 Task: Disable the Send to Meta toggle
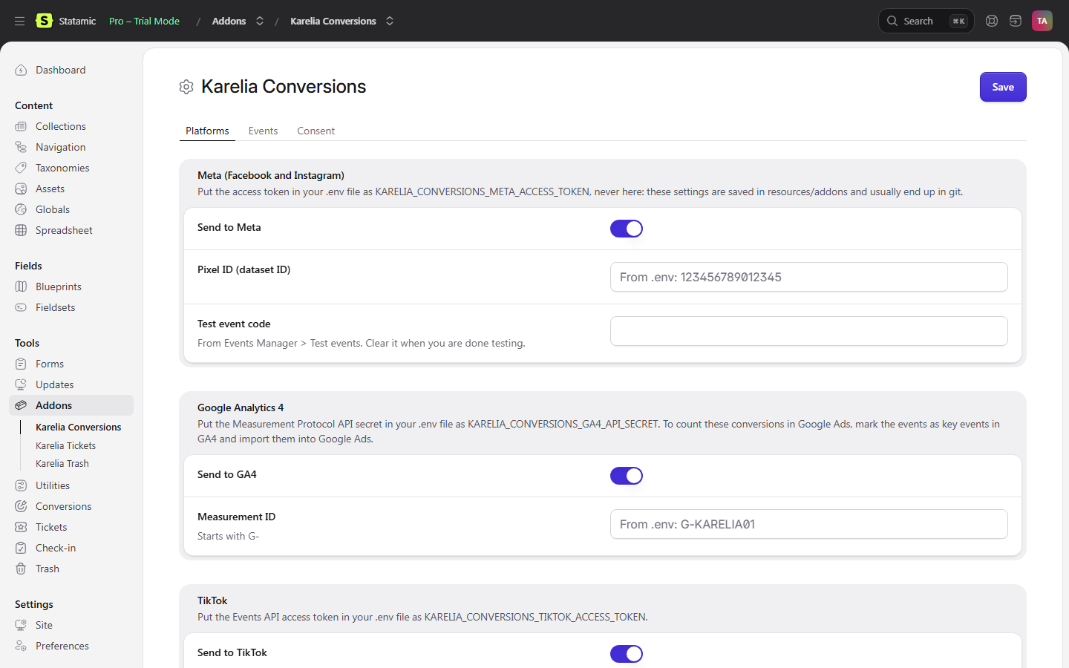627,229
